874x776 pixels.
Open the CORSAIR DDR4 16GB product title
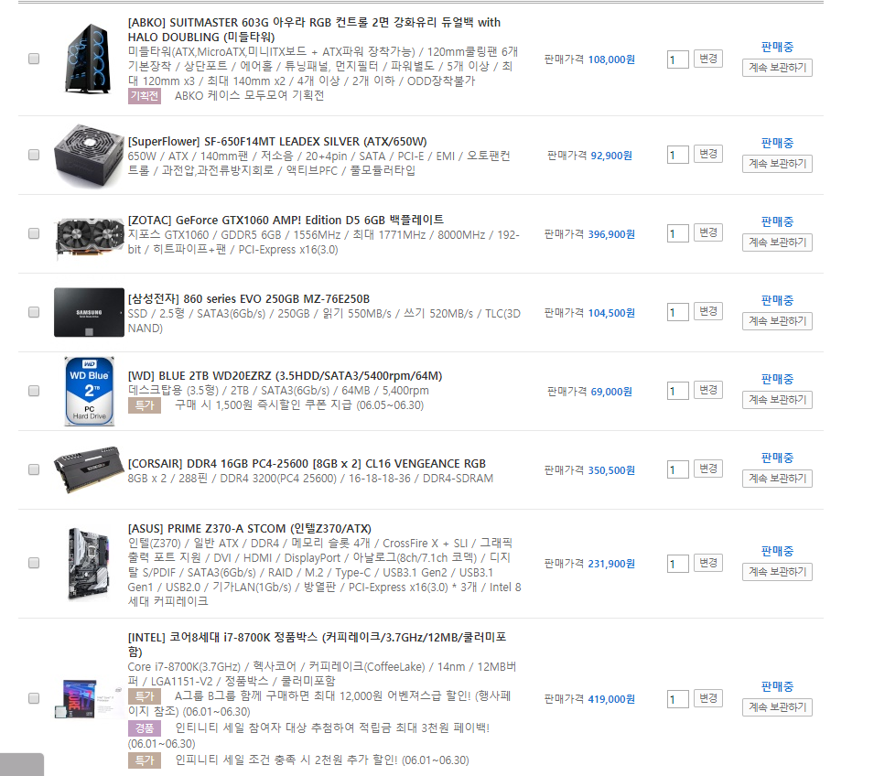click(x=307, y=463)
